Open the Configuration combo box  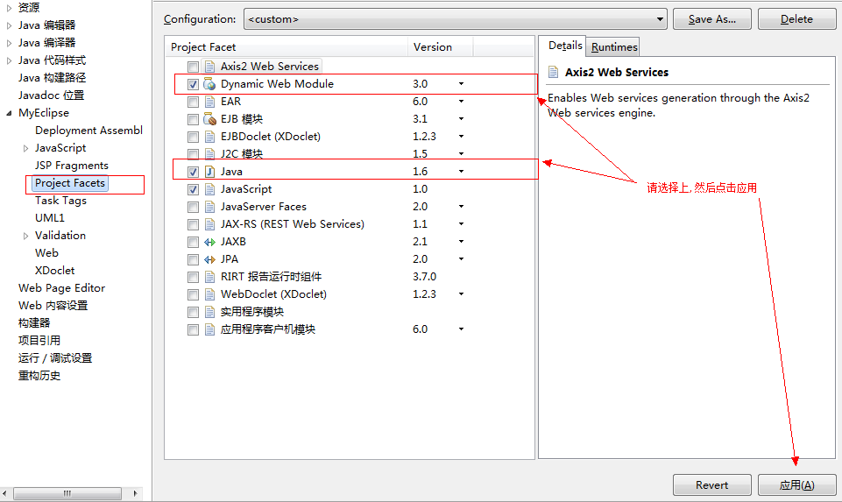(x=454, y=19)
